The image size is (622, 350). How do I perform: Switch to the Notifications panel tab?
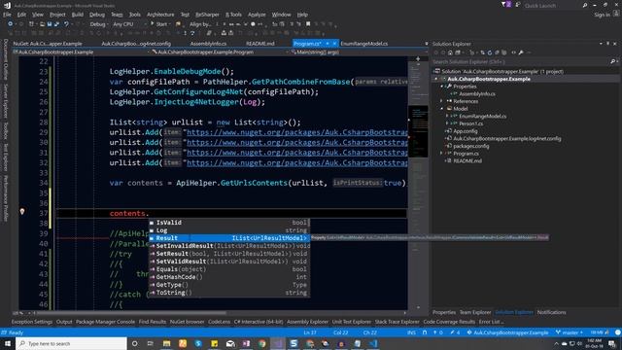point(551,312)
